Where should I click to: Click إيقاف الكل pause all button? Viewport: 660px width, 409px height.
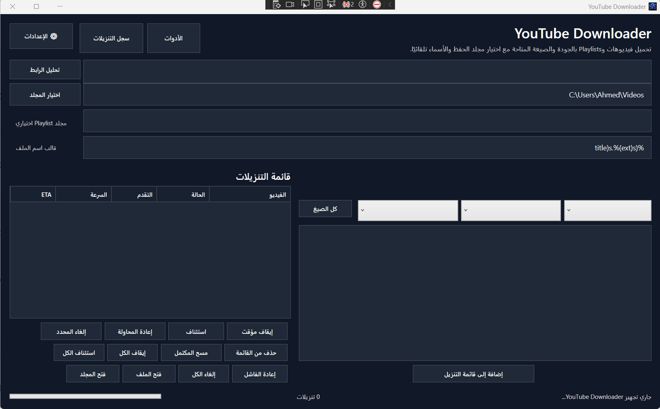(132, 353)
